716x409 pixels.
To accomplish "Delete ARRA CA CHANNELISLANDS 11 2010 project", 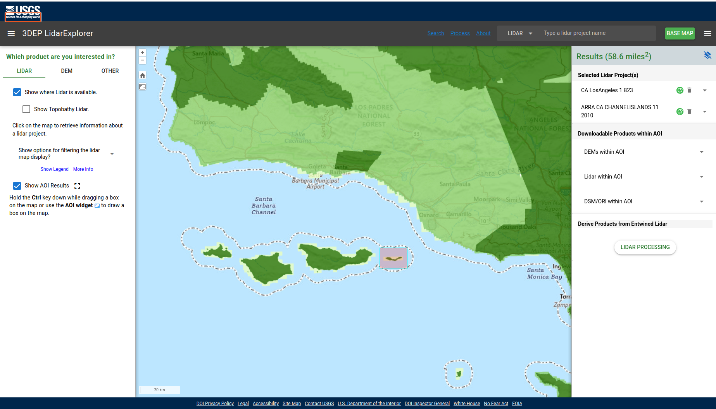I will click(689, 112).
